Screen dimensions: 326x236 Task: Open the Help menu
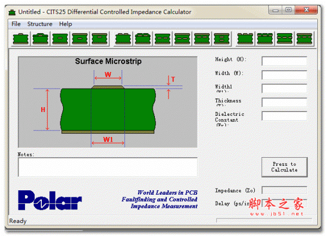[66, 24]
